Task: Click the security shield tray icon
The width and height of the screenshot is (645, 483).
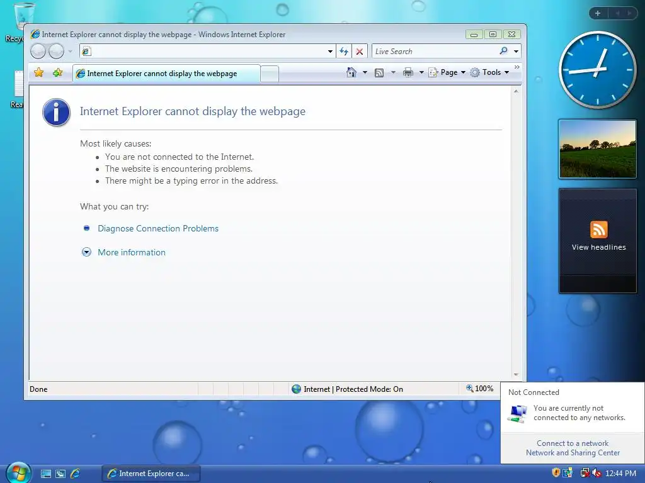Action: coord(556,473)
